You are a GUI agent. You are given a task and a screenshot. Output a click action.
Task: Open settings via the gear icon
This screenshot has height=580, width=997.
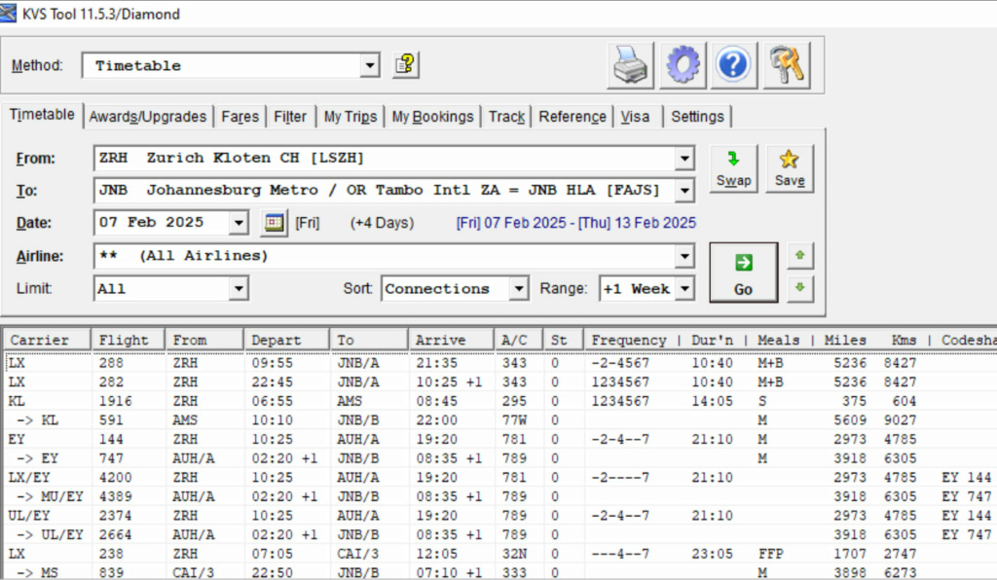[x=683, y=65]
